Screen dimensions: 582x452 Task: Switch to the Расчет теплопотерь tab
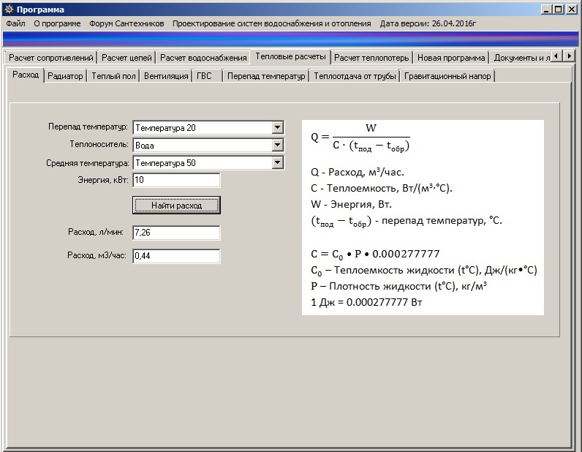371,58
